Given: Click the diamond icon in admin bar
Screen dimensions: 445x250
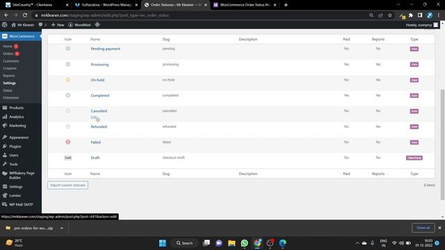Looking at the screenshot, I should (97, 25).
